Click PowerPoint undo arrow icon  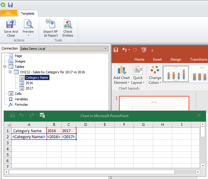(x=125, y=50)
